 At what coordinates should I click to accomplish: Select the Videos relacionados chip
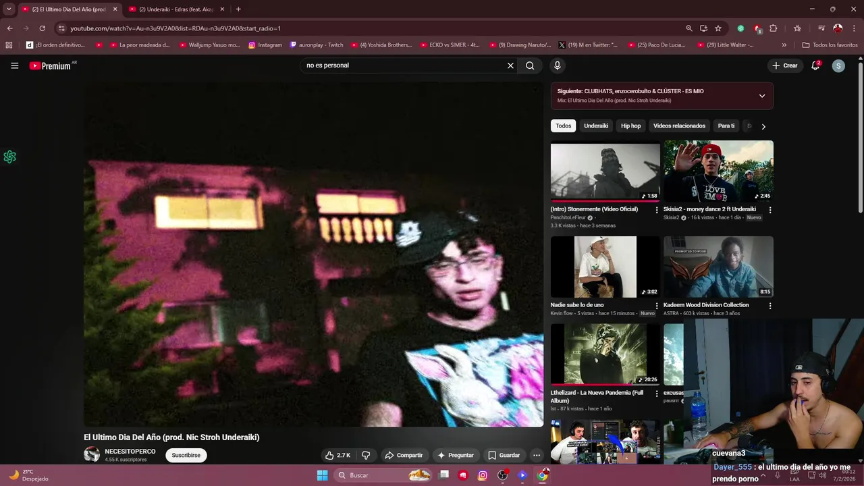pos(679,126)
